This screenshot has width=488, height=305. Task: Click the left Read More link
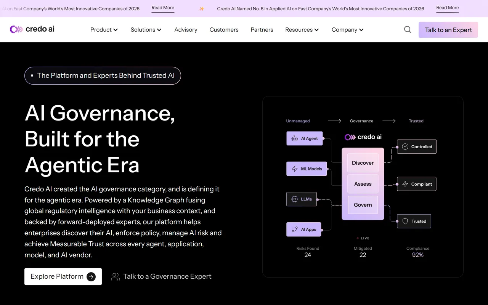tap(163, 8)
